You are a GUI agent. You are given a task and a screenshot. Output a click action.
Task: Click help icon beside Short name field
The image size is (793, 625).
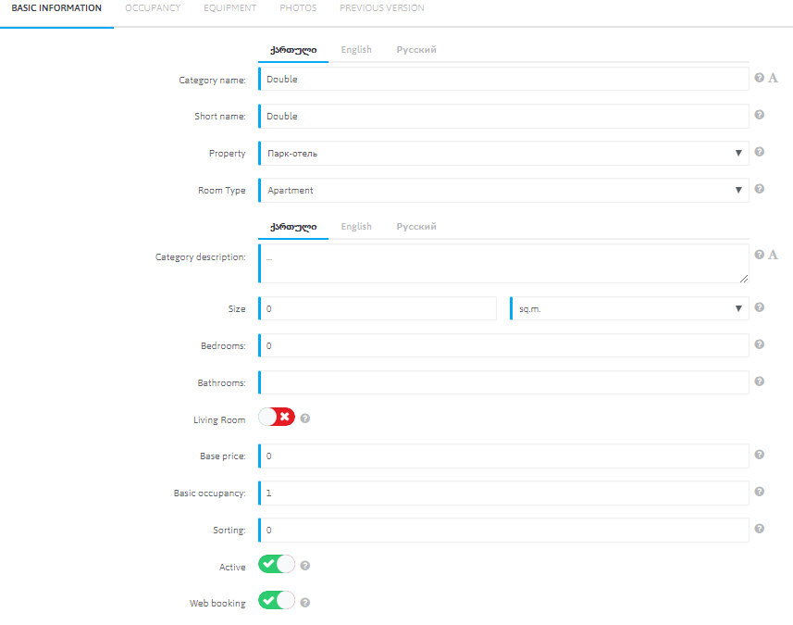tap(760, 116)
